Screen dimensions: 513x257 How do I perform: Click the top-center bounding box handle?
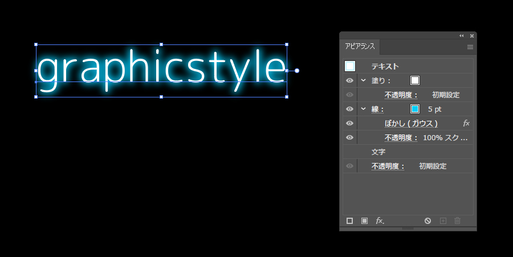coord(161,44)
